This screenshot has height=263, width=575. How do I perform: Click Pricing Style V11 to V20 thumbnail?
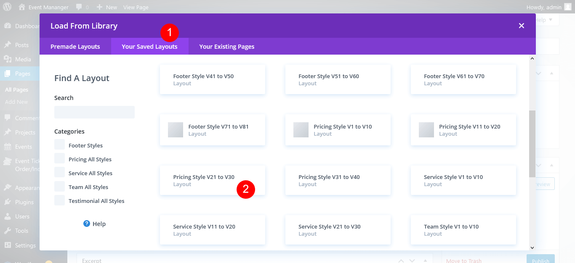(426, 130)
